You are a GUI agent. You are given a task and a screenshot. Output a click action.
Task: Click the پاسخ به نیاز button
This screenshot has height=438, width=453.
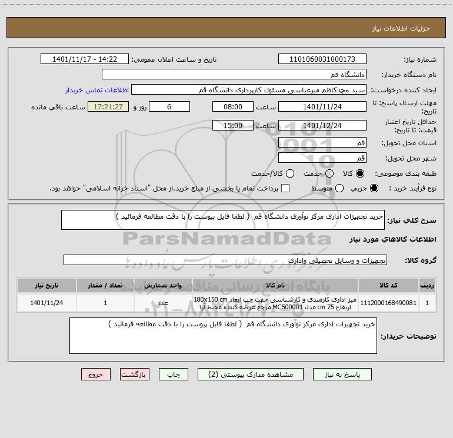click(x=342, y=375)
